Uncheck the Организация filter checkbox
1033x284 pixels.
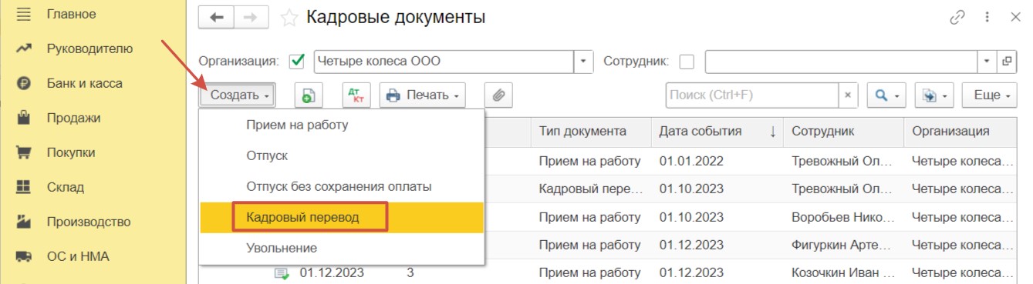(296, 61)
